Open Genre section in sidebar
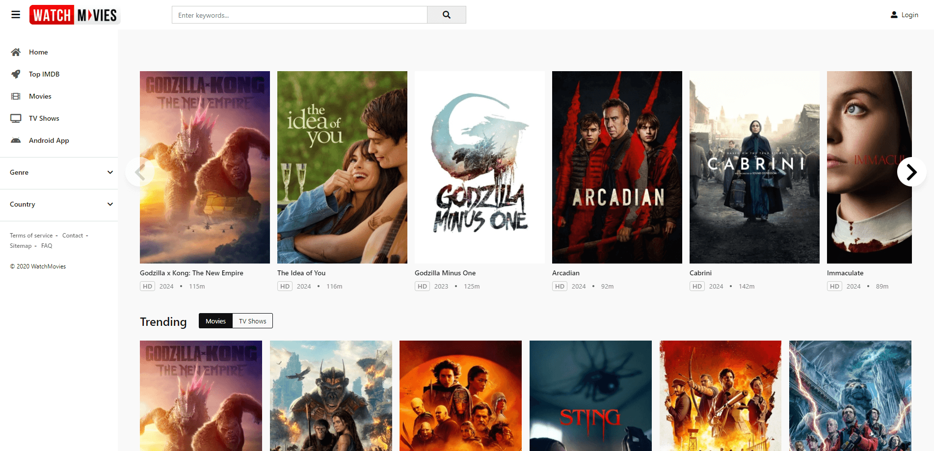This screenshot has height=451, width=934. click(x=59, y=172)
